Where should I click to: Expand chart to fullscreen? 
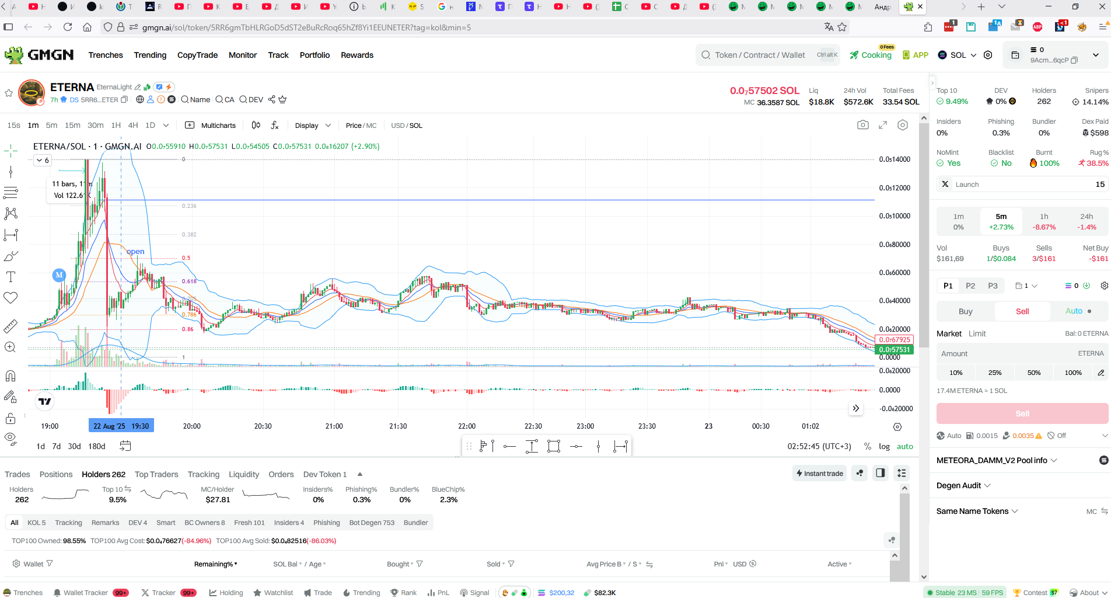coord(883,125)
